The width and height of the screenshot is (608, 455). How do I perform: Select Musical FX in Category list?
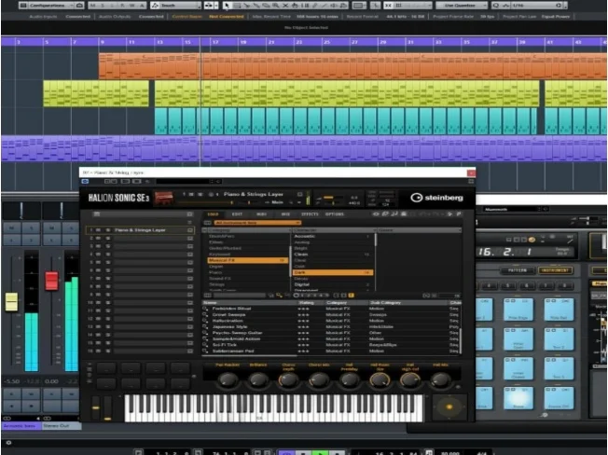click(x=247, y=260)
